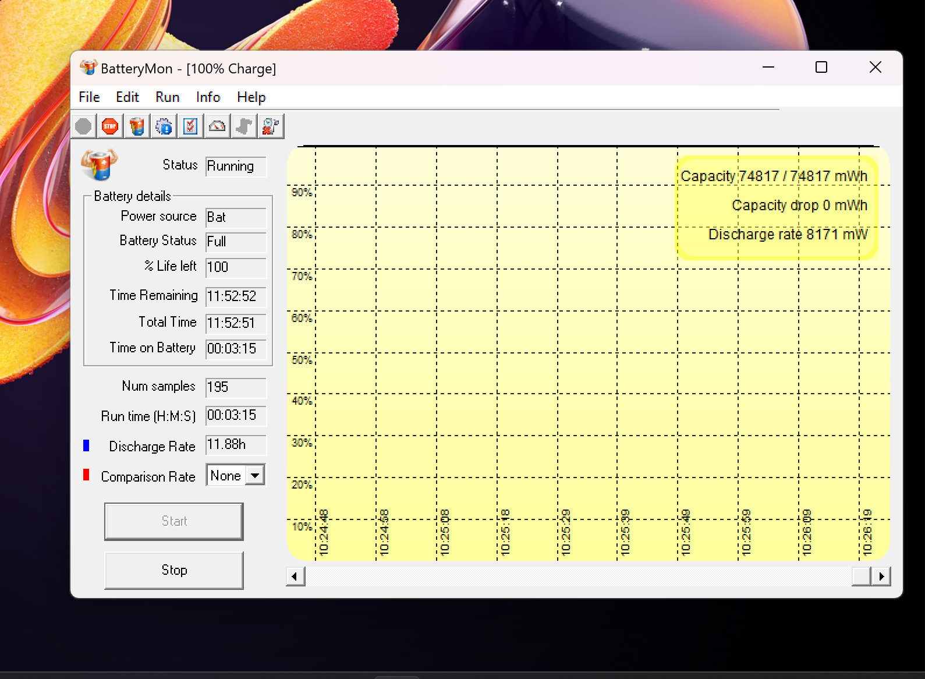Click the 10:25:39 time label on graph
Image resolution: width=925 pixels, height=679 pixels.
(625, 532)
